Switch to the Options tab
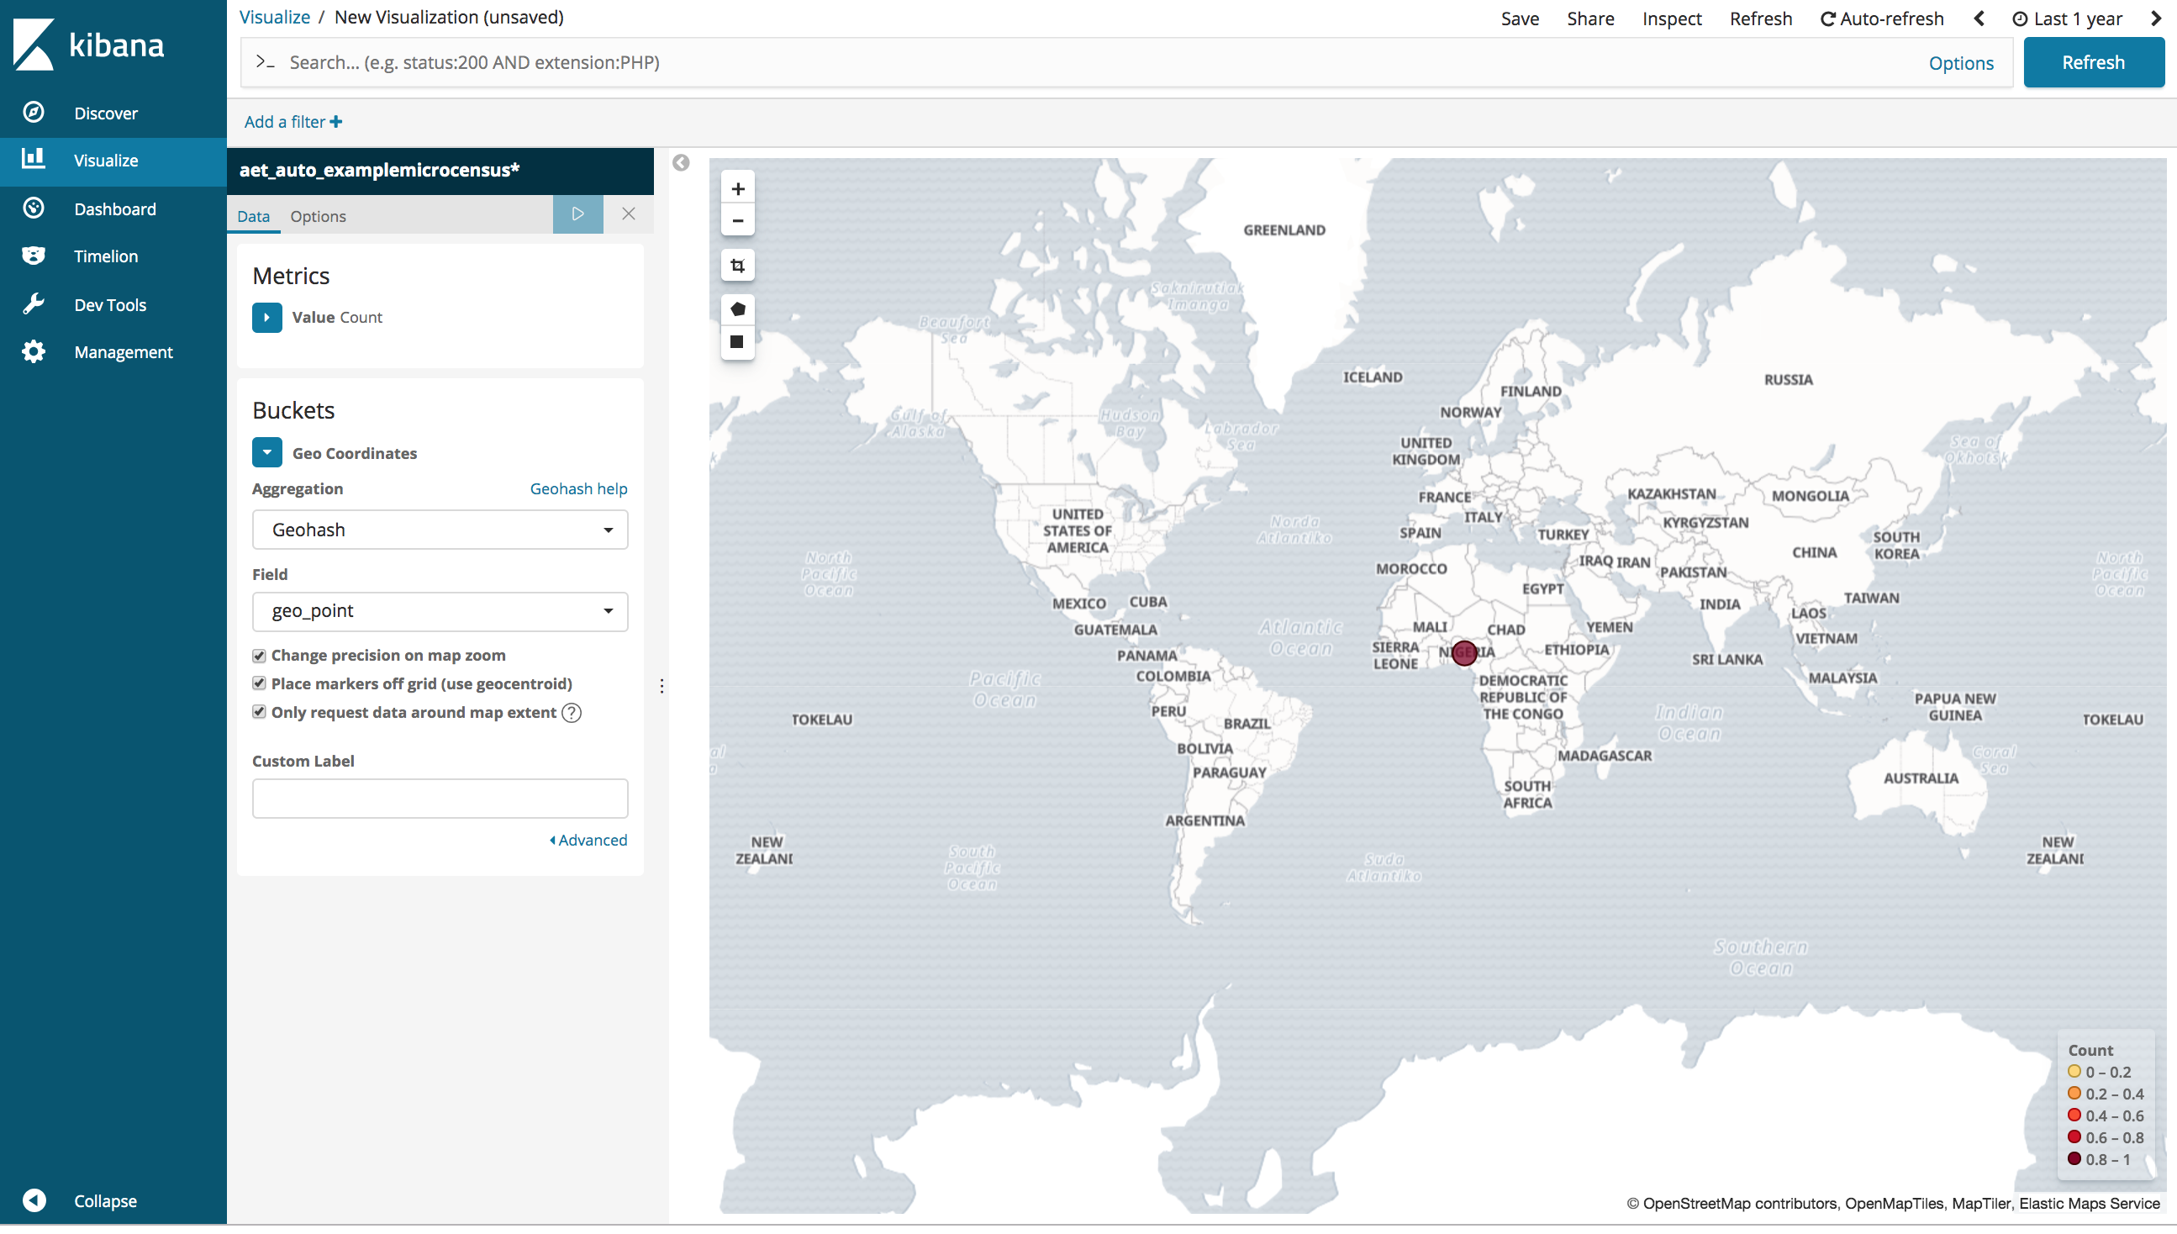This screenshot has width=2177, height=1234. pyautogui.click(x=317, y=215)
